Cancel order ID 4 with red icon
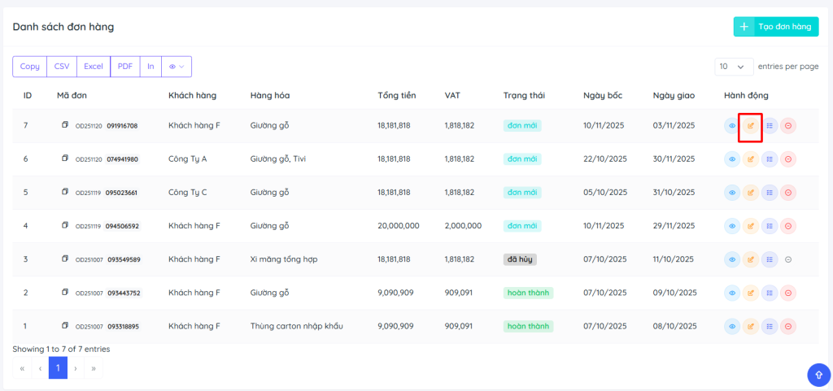833x391 pixels. (x=788, y=226)
